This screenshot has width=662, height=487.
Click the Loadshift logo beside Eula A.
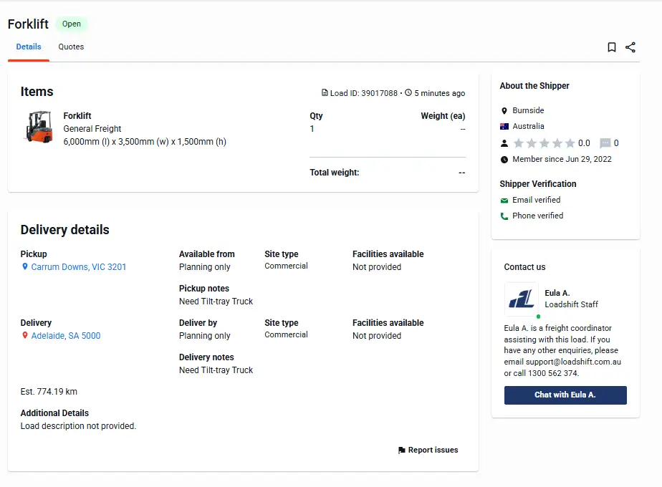click(x=520, y=299)
